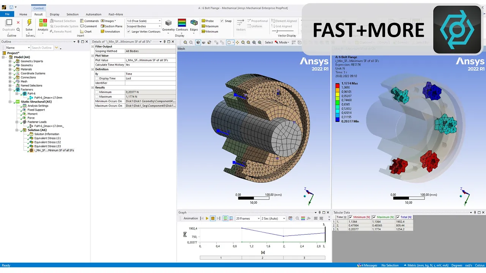Click the Probe tool in ribbon
Image resolution: width=486 pixels, height=273 pixels.
[x=208, y=21]
